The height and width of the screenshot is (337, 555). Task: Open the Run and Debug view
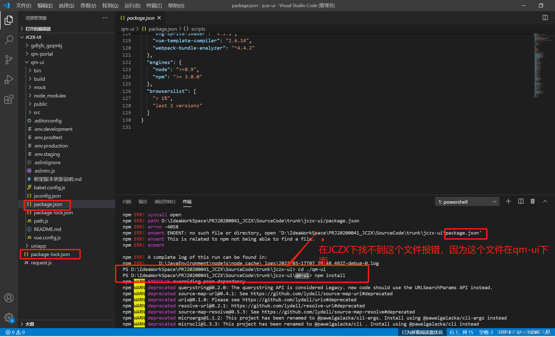point(9,79)
